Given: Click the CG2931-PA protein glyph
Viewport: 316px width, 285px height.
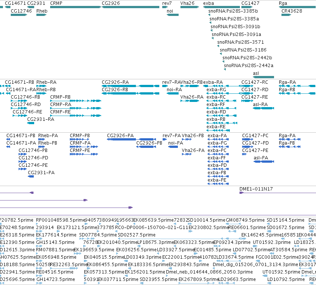Looking at the screenshot, I should tap(31, 176).
